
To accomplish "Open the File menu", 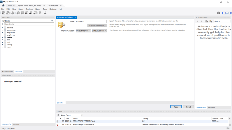I will coord(3,9).
